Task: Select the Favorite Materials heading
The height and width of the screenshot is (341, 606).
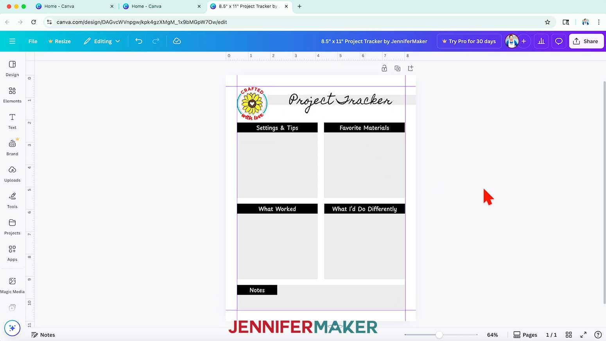Action: pos(364,128)
